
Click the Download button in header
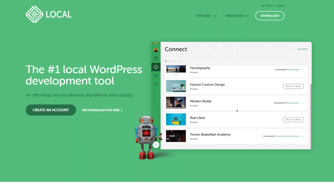pyautogui.click(x=270, y=16)
